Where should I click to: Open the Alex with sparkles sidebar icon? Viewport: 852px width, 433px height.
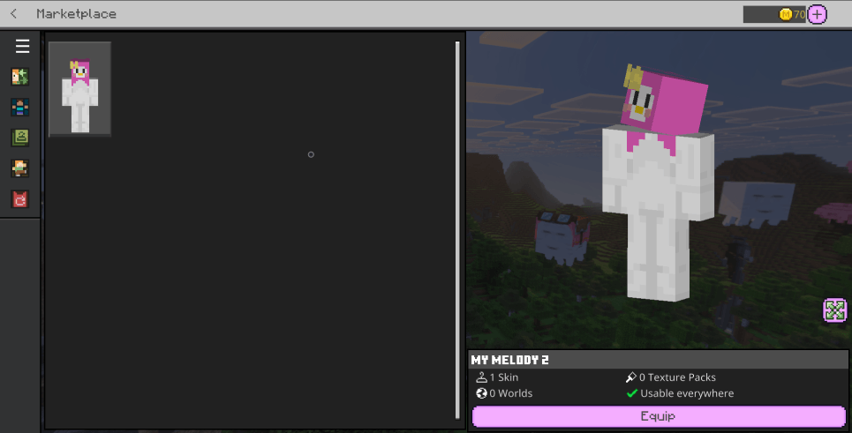(x=20, y=77)
